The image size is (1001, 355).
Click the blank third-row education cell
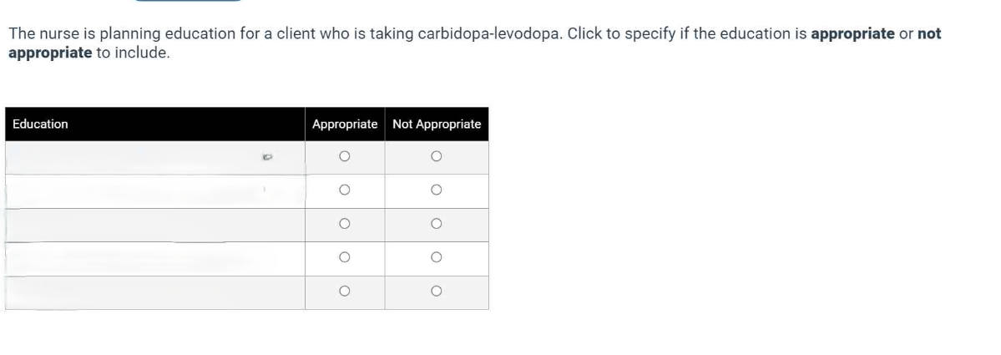[125, 225]
